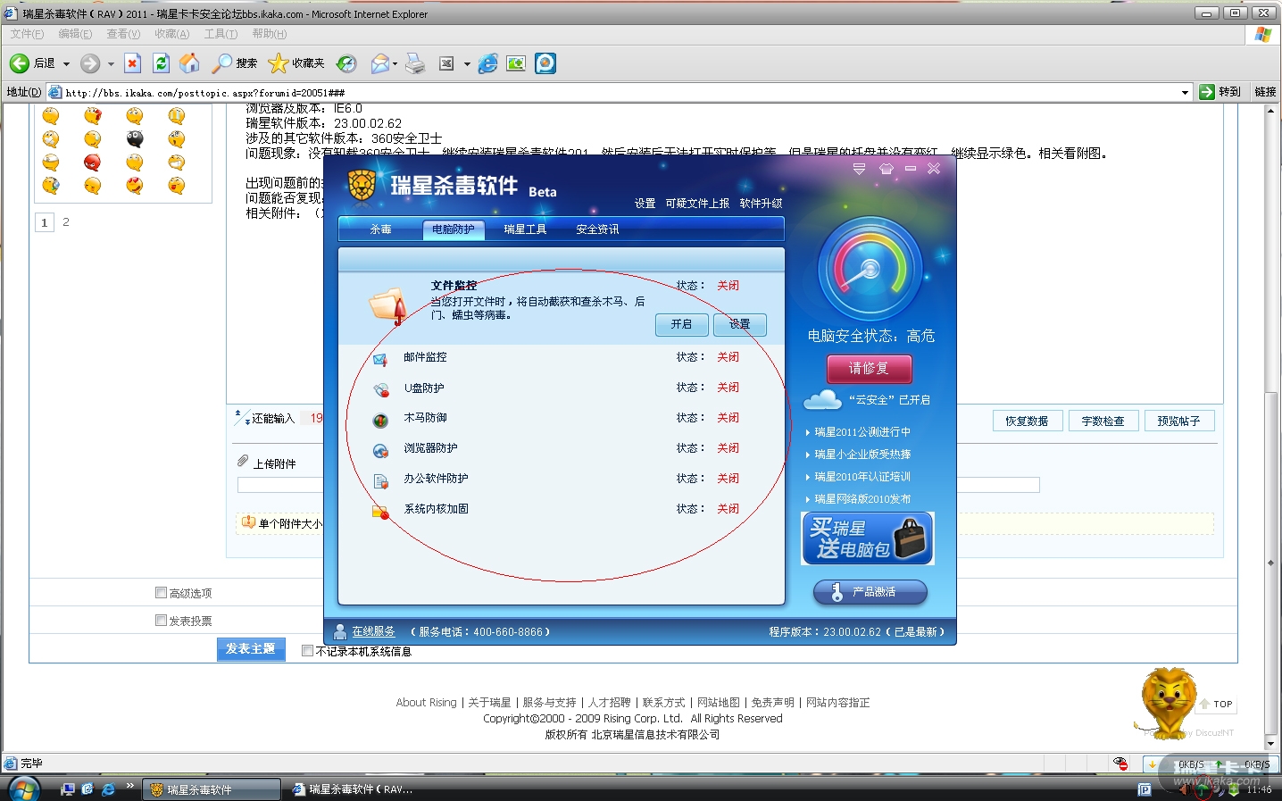Click the cloud security icon
Screen dimensions: 1282x801
click(822, 399)
